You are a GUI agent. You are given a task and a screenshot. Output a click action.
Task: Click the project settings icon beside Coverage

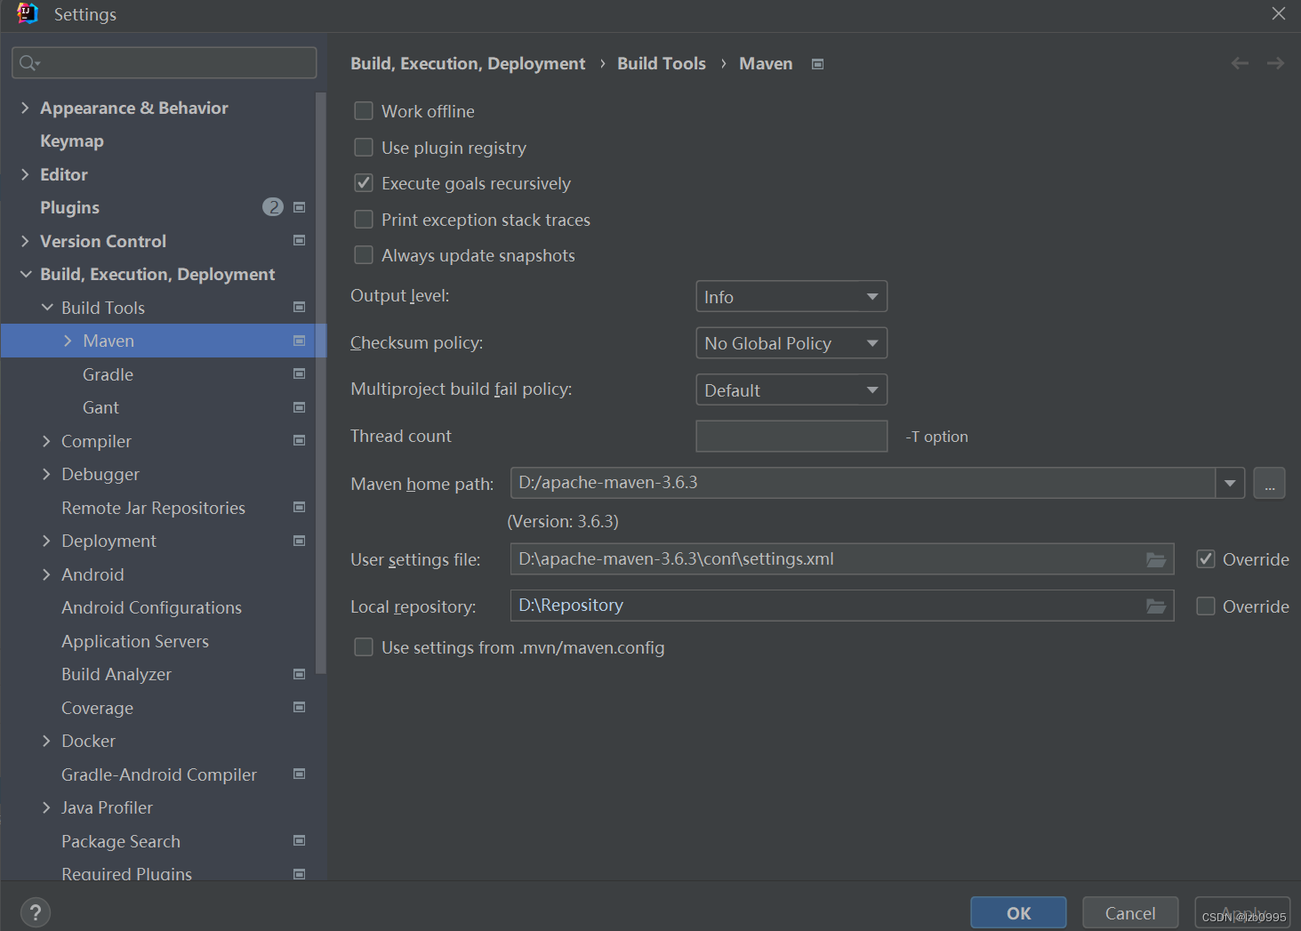pyautogui.click(x=300, y=707)
